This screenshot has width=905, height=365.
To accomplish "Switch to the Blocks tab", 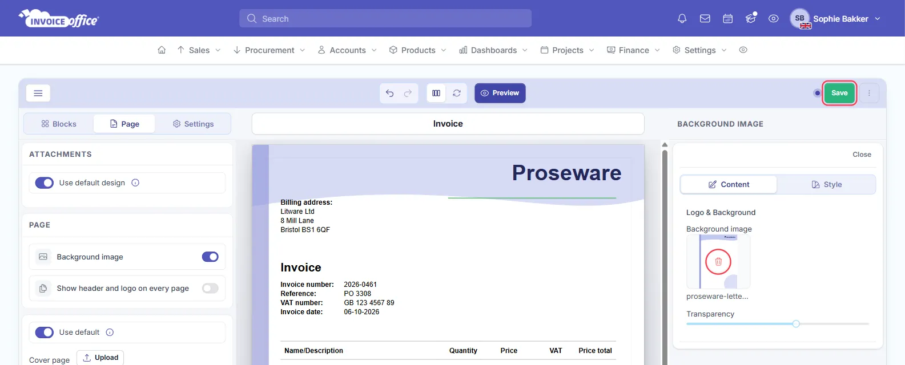I will pos(59,124).
